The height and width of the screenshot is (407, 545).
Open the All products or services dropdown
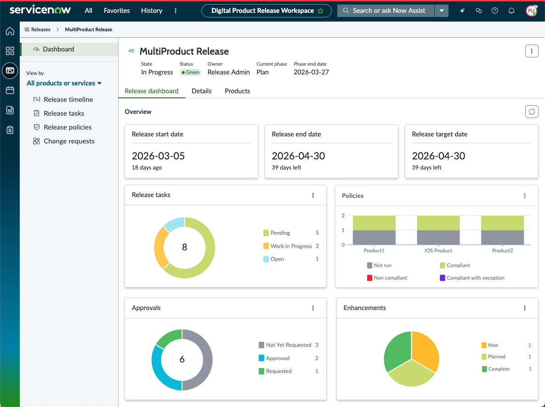pyautogui.click(x=64, y=83)
